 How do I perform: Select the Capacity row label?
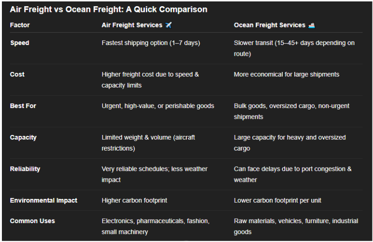(x=23, y=138)
